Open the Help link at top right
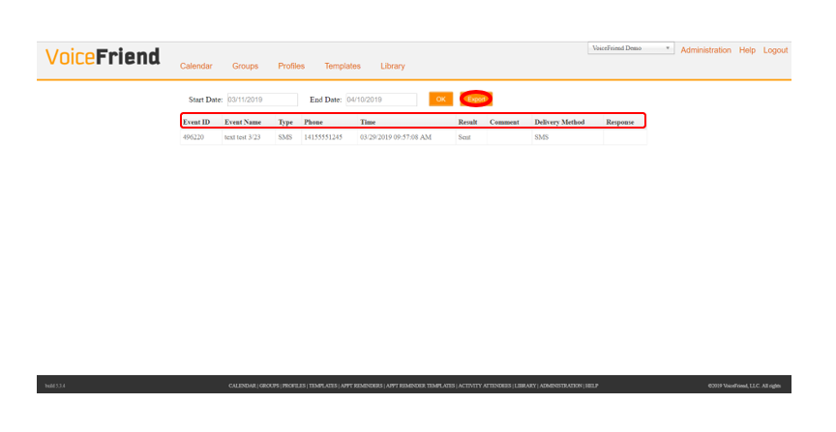836x432 pixels. 747,50
